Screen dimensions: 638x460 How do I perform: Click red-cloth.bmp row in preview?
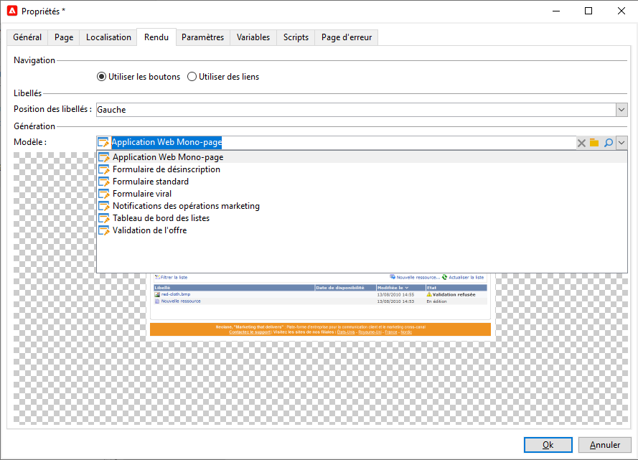click(x=320, y=294)
